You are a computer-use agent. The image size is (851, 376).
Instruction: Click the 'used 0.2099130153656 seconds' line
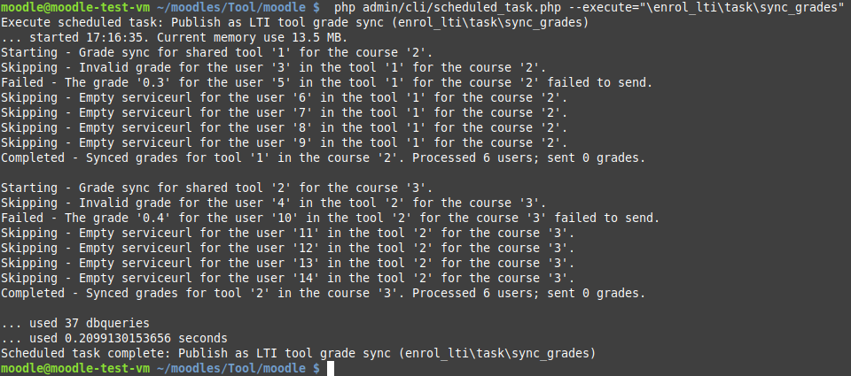(114, 339)
